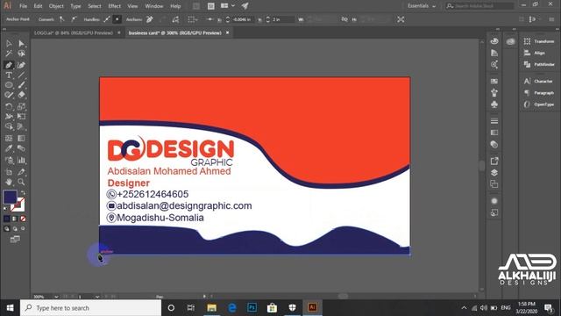Switch to the LOGO.ai document tab
The width and height of the screenshot is (561, 316).
74,32
